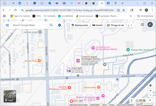
Task: Open the Cox WebMail bookmark
Action: [x=65, y=16]
